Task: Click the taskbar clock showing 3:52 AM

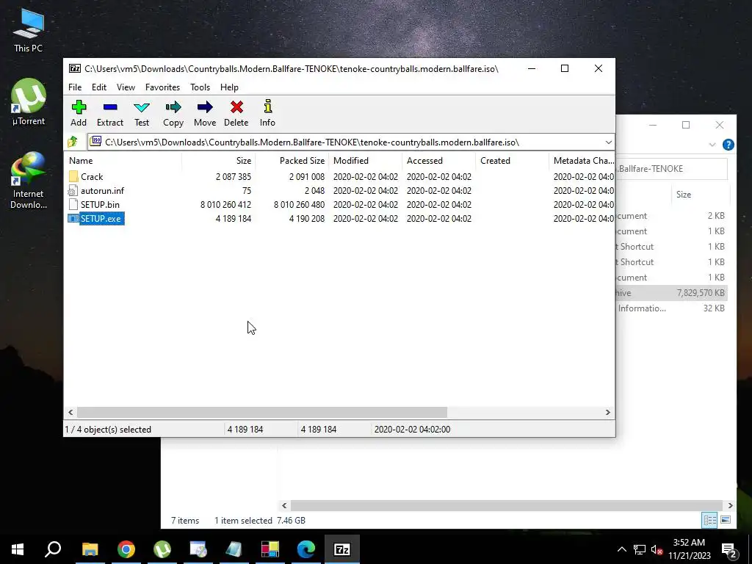Action: (x=689, y=549)
